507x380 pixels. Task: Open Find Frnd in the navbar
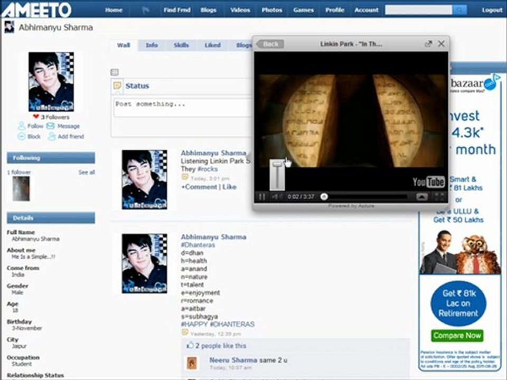point(177,10)
